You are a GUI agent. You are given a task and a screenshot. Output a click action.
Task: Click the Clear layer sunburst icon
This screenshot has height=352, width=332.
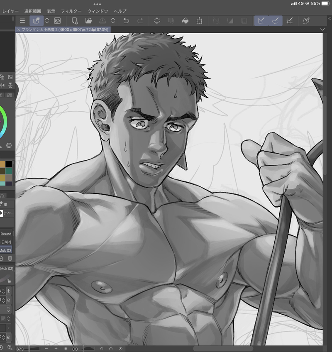pyautogui.click(x=157, y=21)
